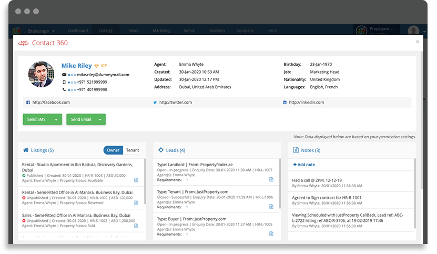Open document icon for HR-S-1002 listing
The height and width of the screenshot is (254, 437).
(136, 226)
